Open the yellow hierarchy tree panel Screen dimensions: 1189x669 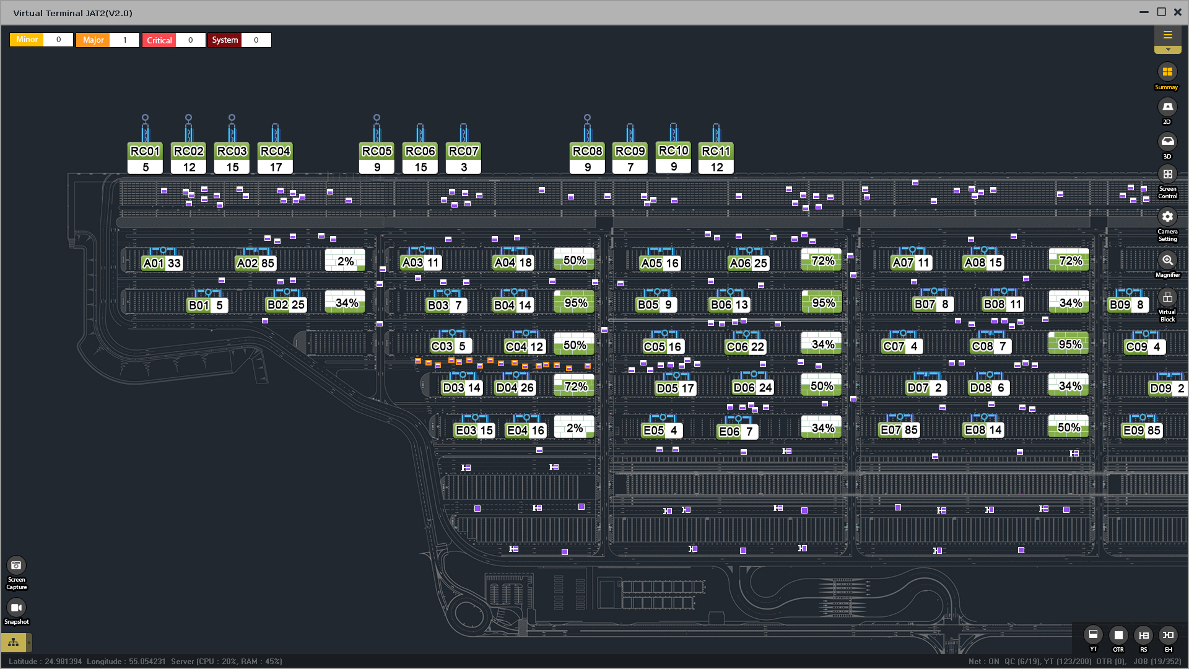coord(13,642)
